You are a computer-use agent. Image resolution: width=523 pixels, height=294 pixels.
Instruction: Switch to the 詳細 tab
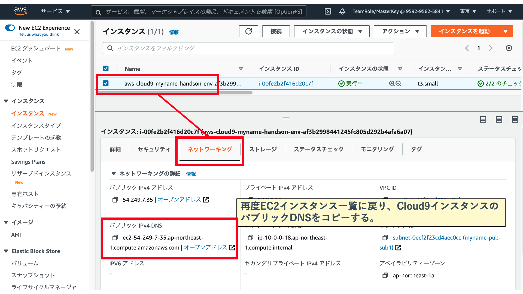pyautogui.click(x=115, y=149)
